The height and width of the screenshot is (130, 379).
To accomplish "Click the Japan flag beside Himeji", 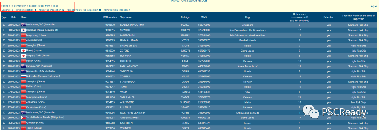I will (24, 51).
